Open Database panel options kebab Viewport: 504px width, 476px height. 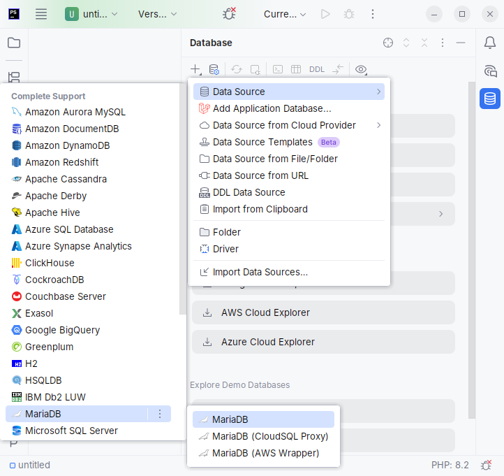443,43
